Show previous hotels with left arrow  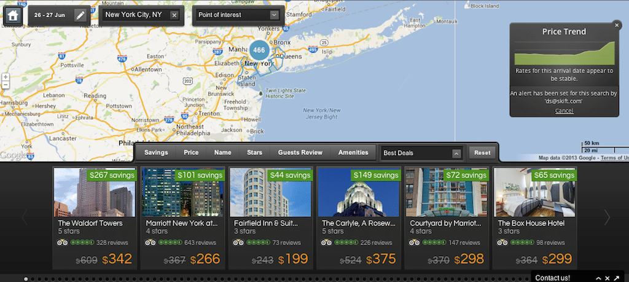coord(25,217)
